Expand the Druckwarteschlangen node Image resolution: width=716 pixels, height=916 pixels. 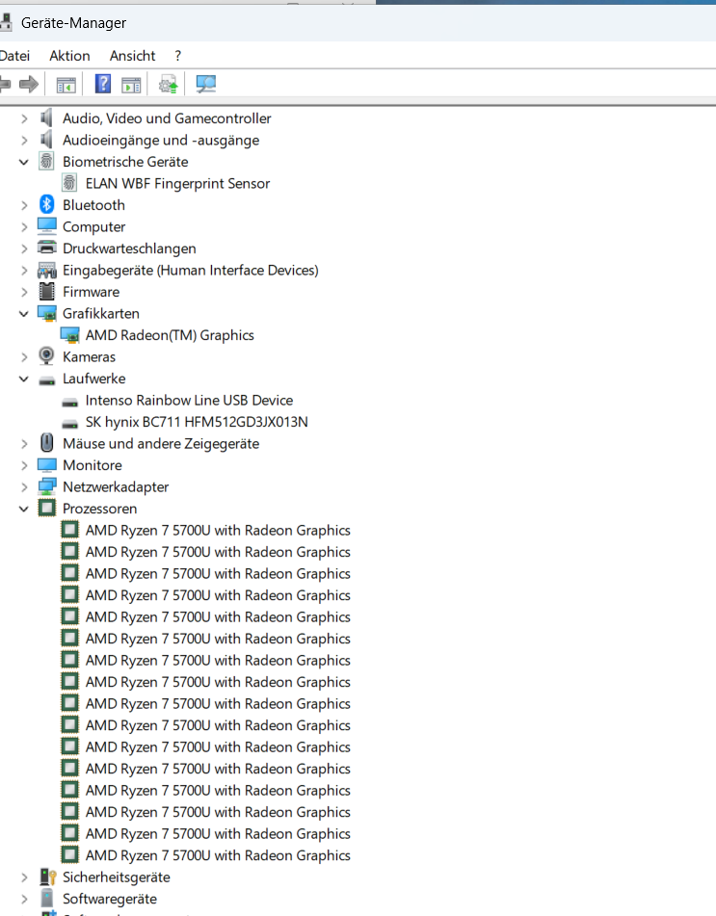tap(24, 249)
